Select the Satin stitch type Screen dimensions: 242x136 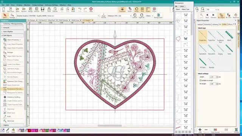coord(229,49)
